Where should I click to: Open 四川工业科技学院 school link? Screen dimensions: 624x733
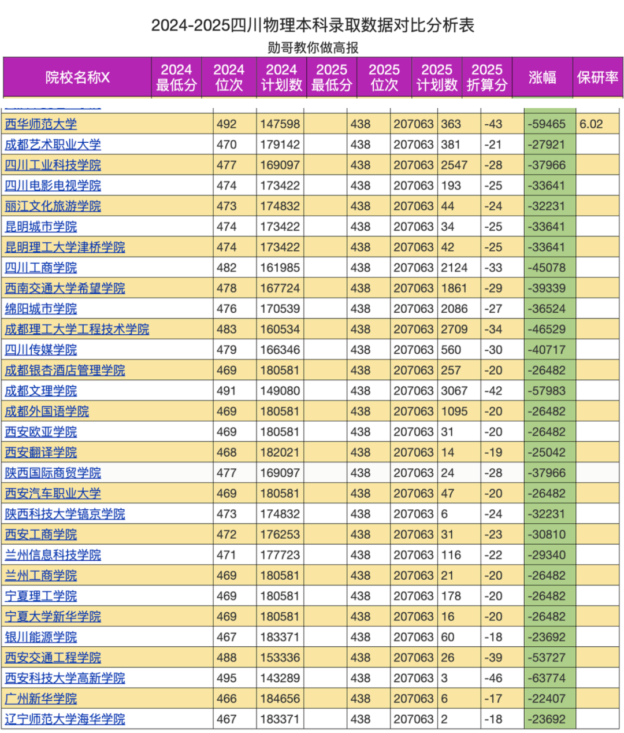[x=53, y=165]
